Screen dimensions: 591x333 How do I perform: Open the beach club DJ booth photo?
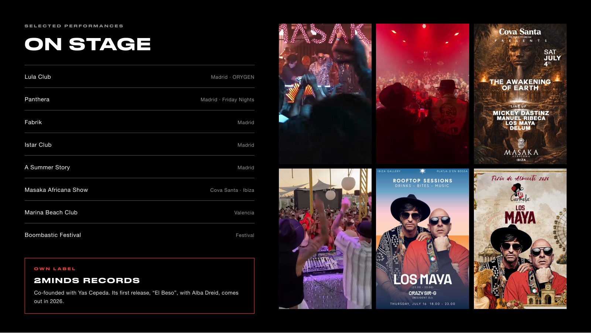(325, 239)
